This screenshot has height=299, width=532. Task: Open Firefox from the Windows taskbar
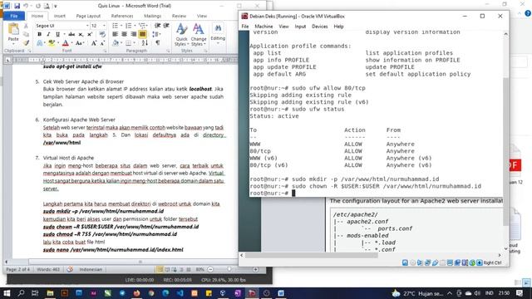point(136,293)
